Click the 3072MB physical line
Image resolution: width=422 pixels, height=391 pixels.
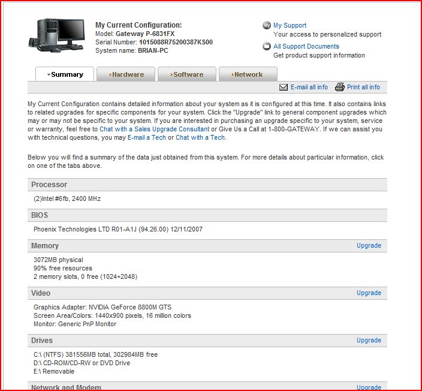click(x=58, y=260)
